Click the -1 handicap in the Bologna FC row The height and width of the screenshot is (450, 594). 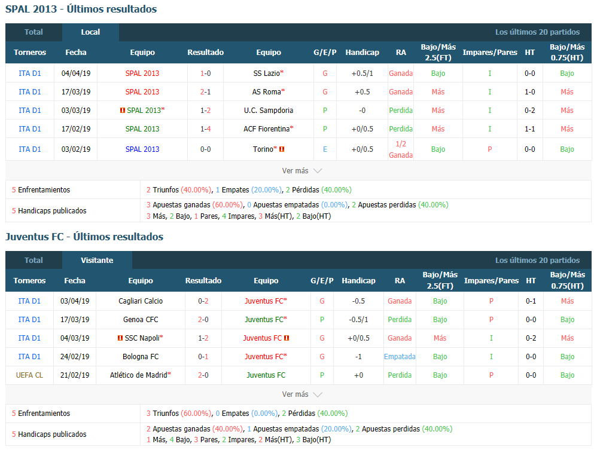click(358, 357)
